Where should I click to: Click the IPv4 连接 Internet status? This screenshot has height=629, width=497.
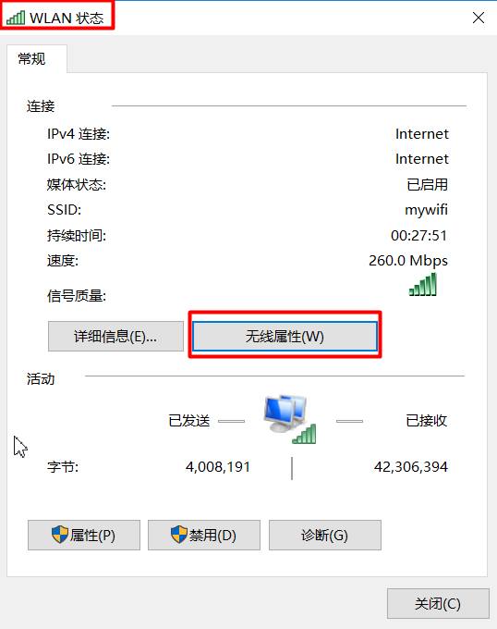[x=421, y=134]
